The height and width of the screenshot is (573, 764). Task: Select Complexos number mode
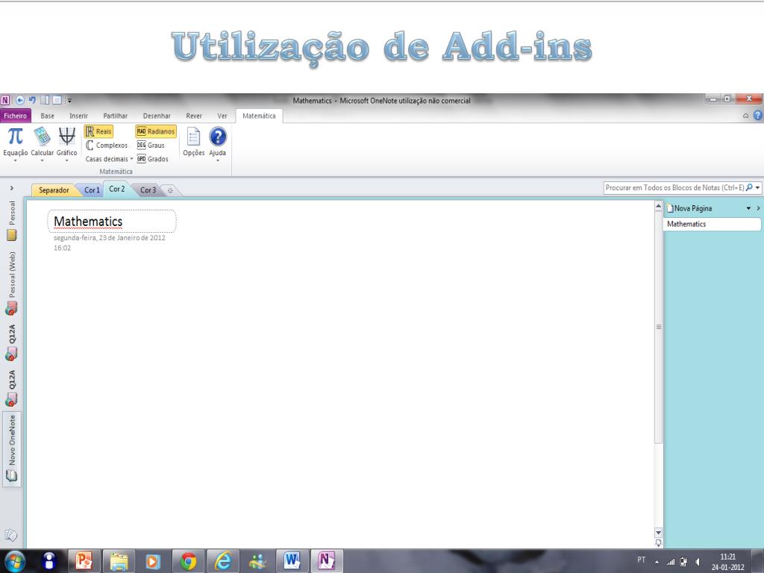[107, 145]
